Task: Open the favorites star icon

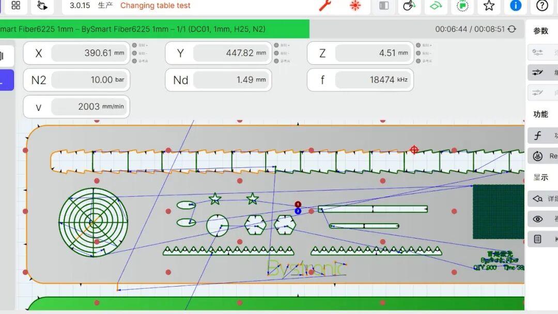Action: (489, 6)
